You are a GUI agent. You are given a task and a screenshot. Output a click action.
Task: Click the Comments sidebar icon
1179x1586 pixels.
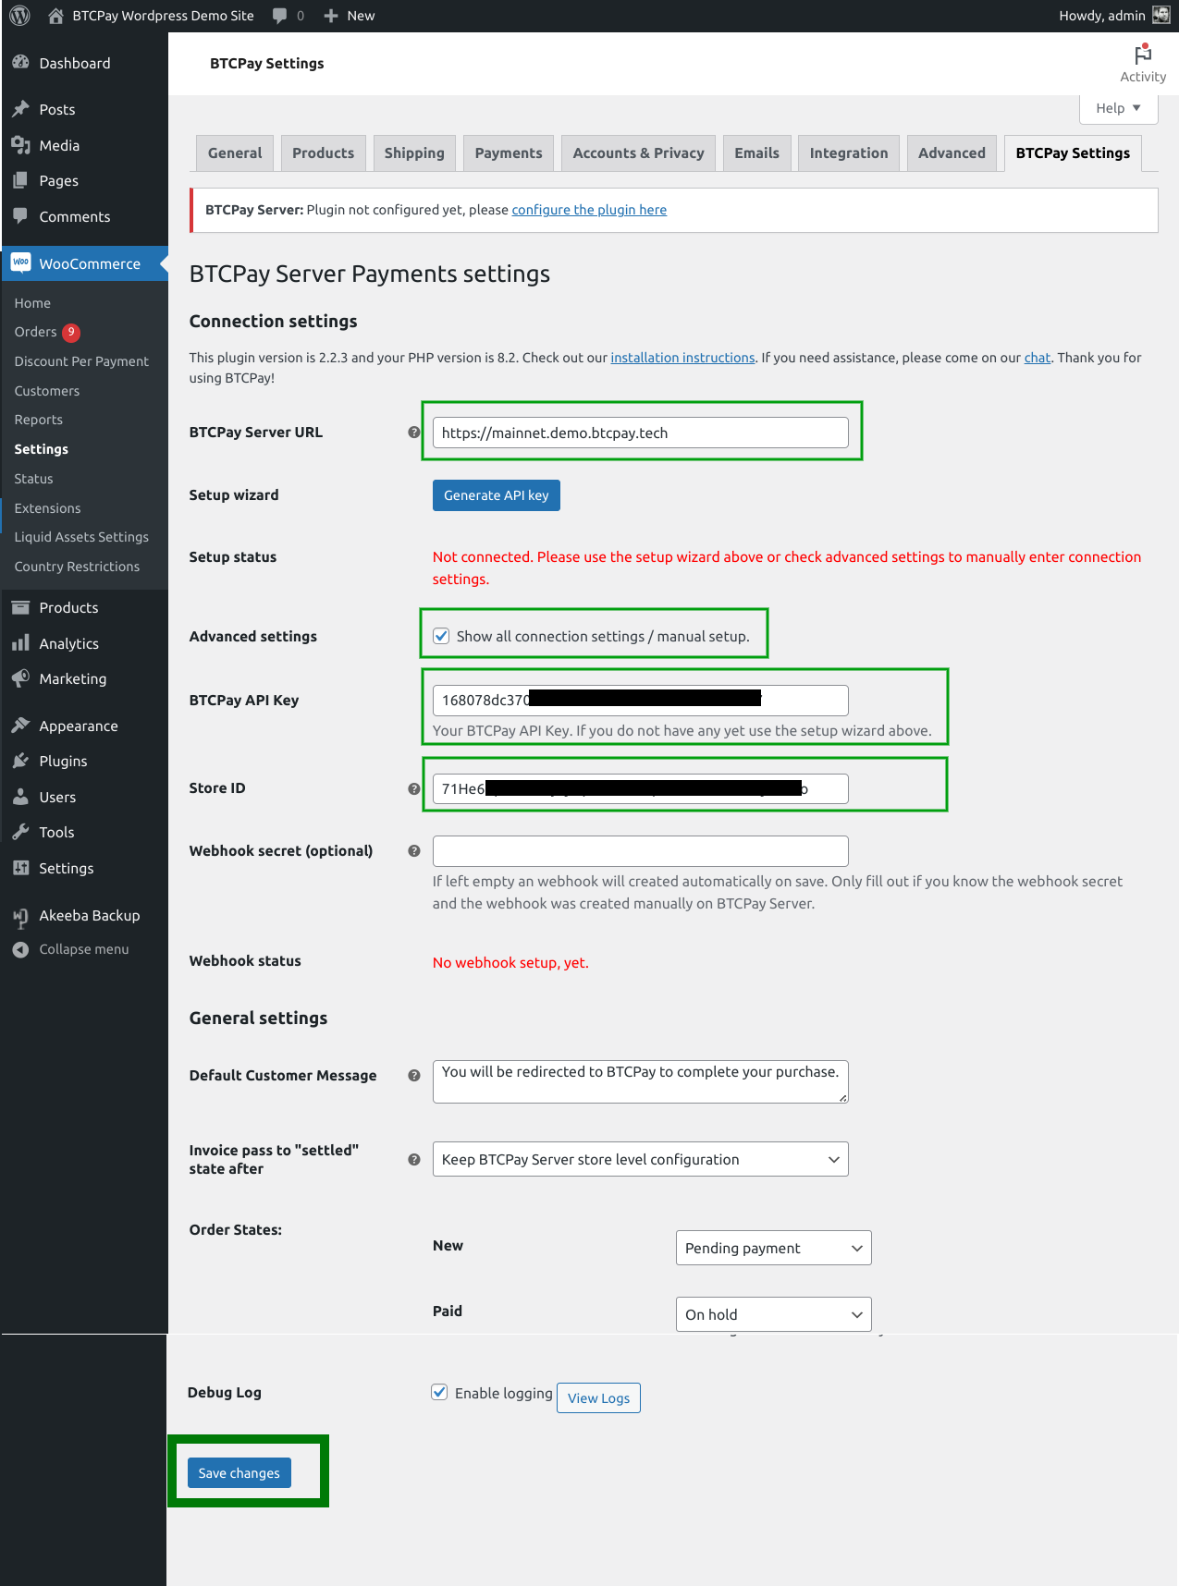pos(20,216)
